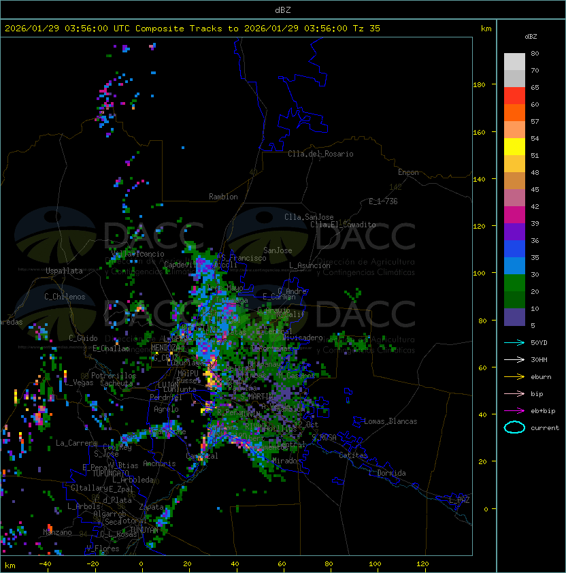Pick the dark orange swatch below red
The width and height of the screenshot is (566, 573).
[514, 112]
